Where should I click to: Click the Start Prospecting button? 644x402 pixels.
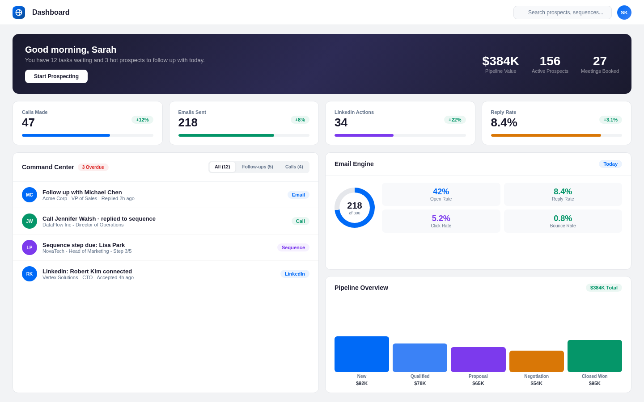click(56, 76)
